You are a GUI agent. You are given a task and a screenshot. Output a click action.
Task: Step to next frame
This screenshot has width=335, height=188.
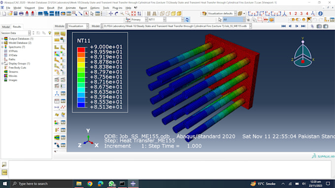(297, 26)
